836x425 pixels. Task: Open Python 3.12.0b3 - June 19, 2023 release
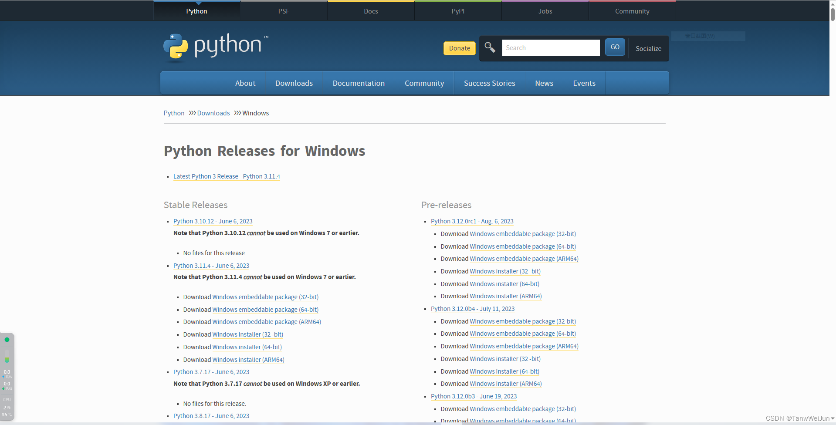(x=474, y=396)
